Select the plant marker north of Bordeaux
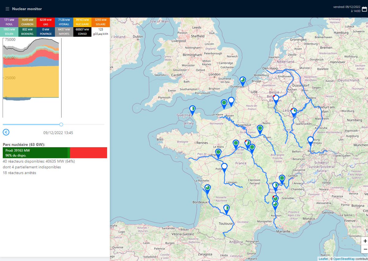 pos(208,189)
